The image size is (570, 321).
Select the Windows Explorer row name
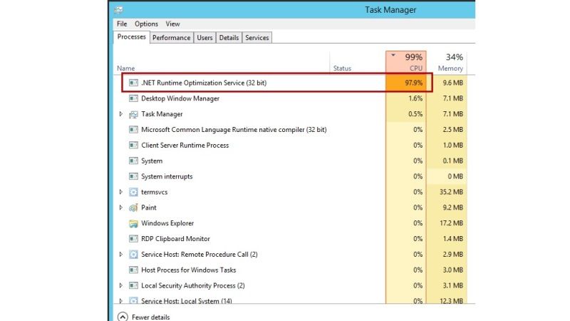tap(167, 223)
